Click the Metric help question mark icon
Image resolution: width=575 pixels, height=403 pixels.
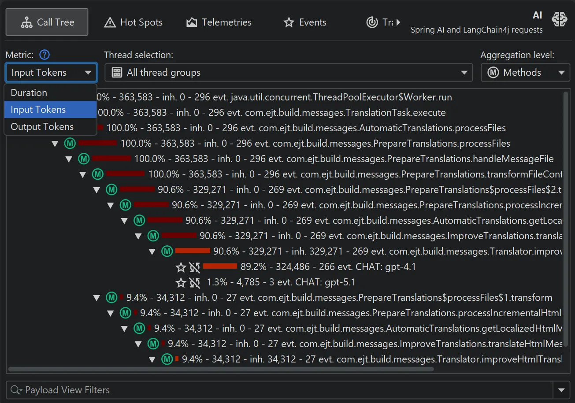coord(45,55)
